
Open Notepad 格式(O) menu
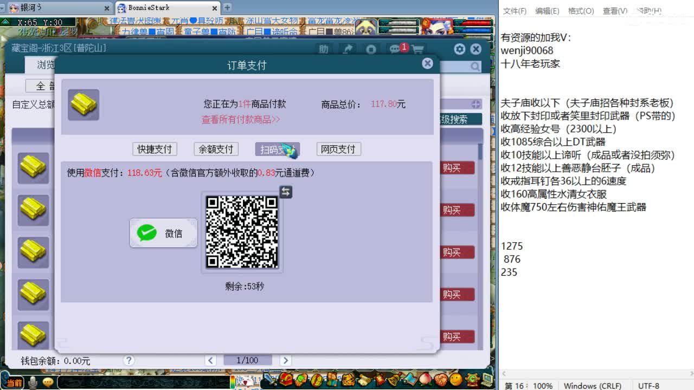coord(581,11)
